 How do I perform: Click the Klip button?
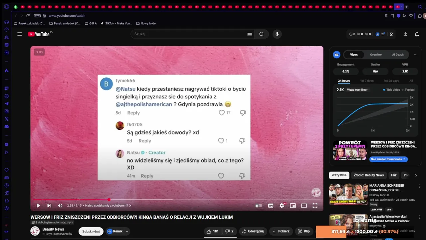pos(304,231)
